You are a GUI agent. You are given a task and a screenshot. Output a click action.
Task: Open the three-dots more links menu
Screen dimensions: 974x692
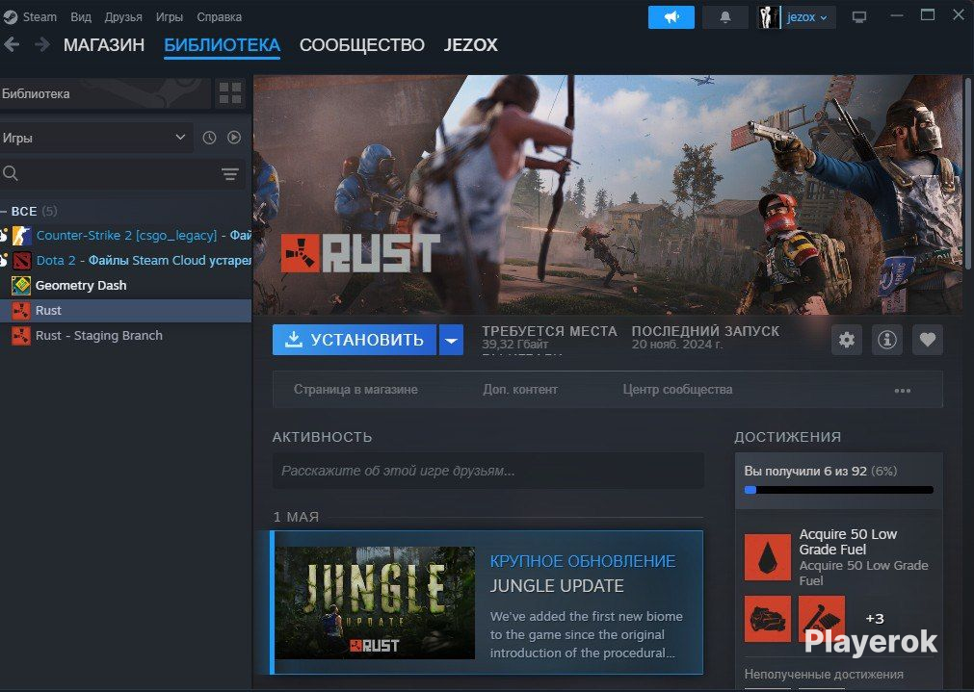(903, 391)
